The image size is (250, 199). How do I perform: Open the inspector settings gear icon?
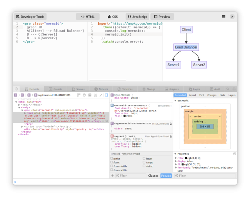point(234,89)
